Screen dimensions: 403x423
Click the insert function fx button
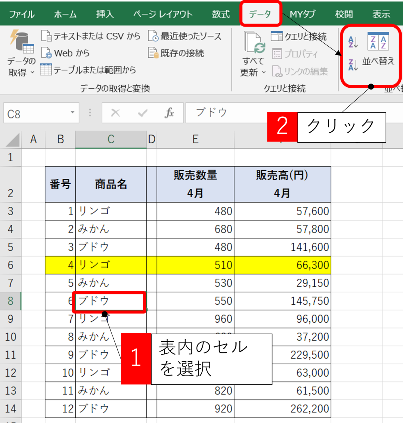[169, 113]
